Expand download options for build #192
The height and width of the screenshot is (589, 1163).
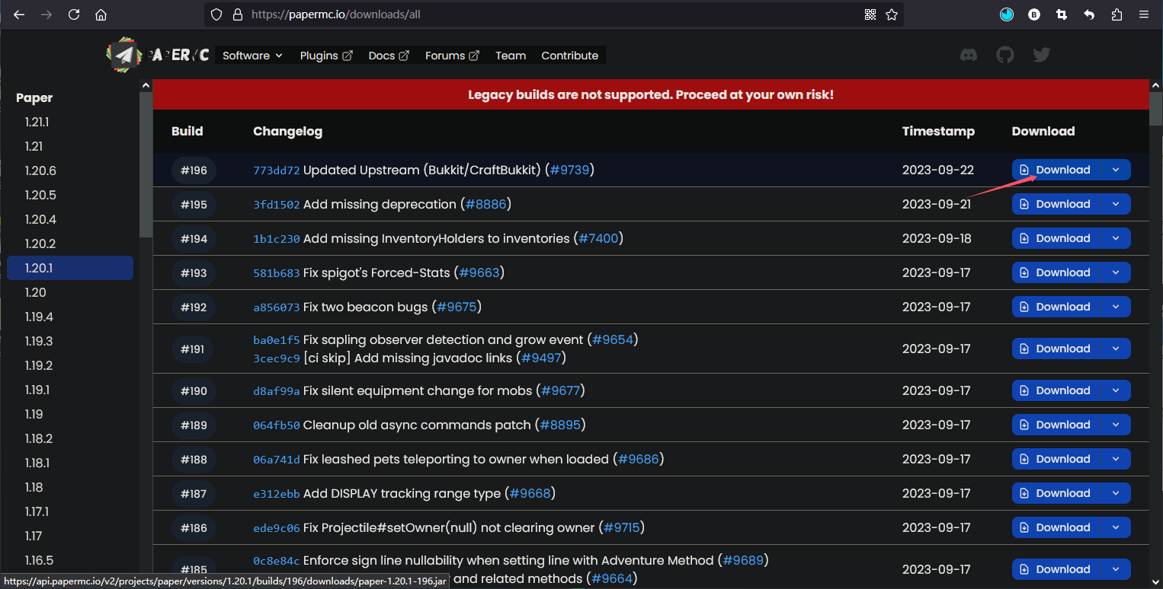[x=1117, y=307]
